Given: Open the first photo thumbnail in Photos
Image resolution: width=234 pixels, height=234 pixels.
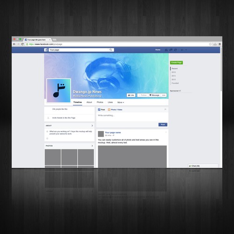Looking at the screenshot, I should (x=53, y=157).
